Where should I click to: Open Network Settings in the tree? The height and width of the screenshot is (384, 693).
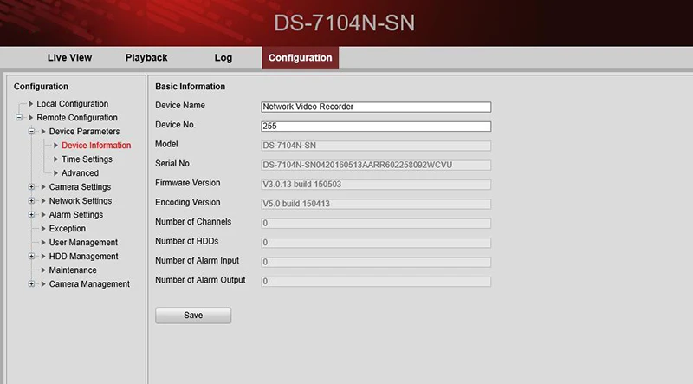[81, 201]
